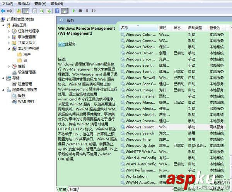232x192 pixels.
Task: Stop service with square stop button
Action: (x=80, y=11)
